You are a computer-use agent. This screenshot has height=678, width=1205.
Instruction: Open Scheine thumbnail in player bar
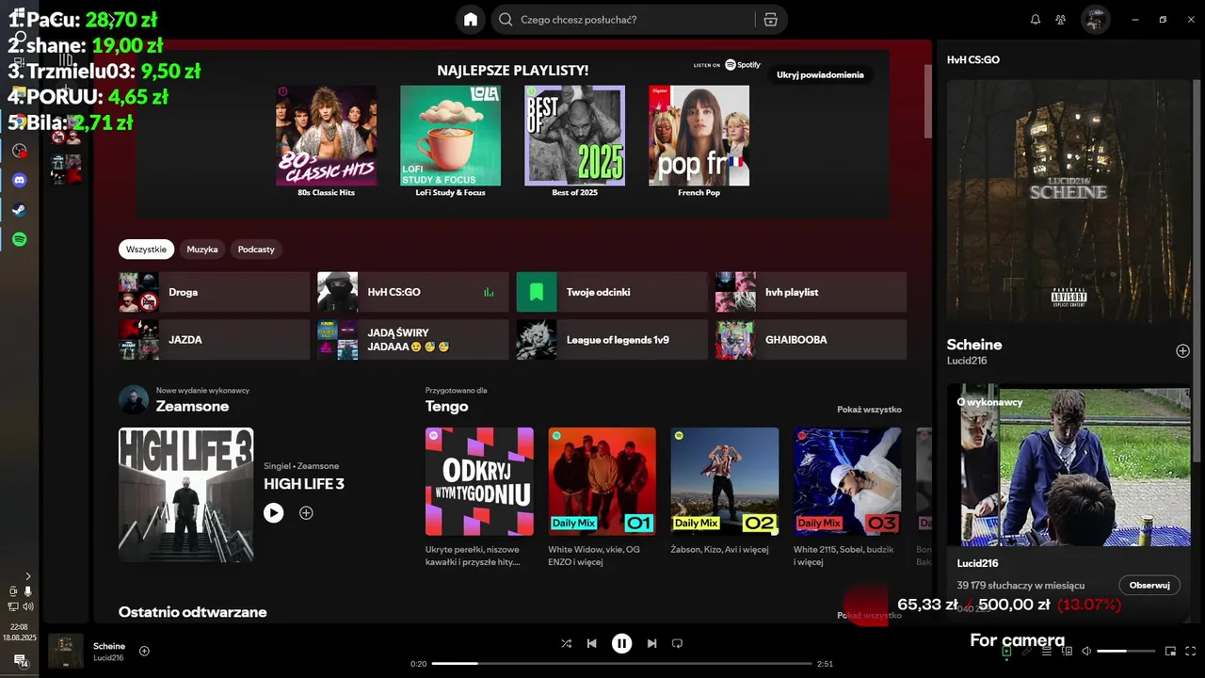click(65, 652)
